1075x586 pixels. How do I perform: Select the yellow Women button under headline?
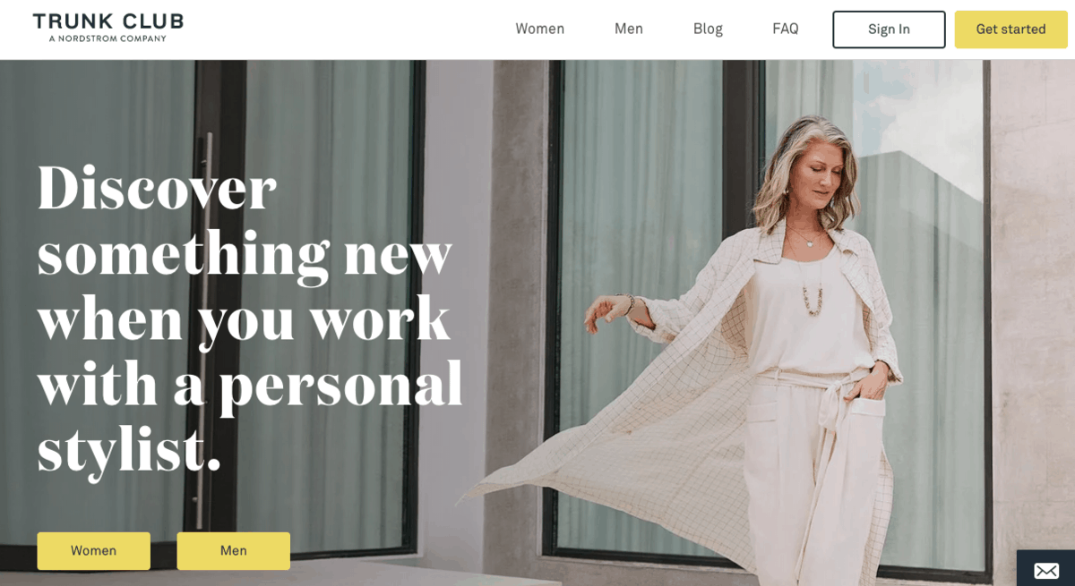pos(93,551)
